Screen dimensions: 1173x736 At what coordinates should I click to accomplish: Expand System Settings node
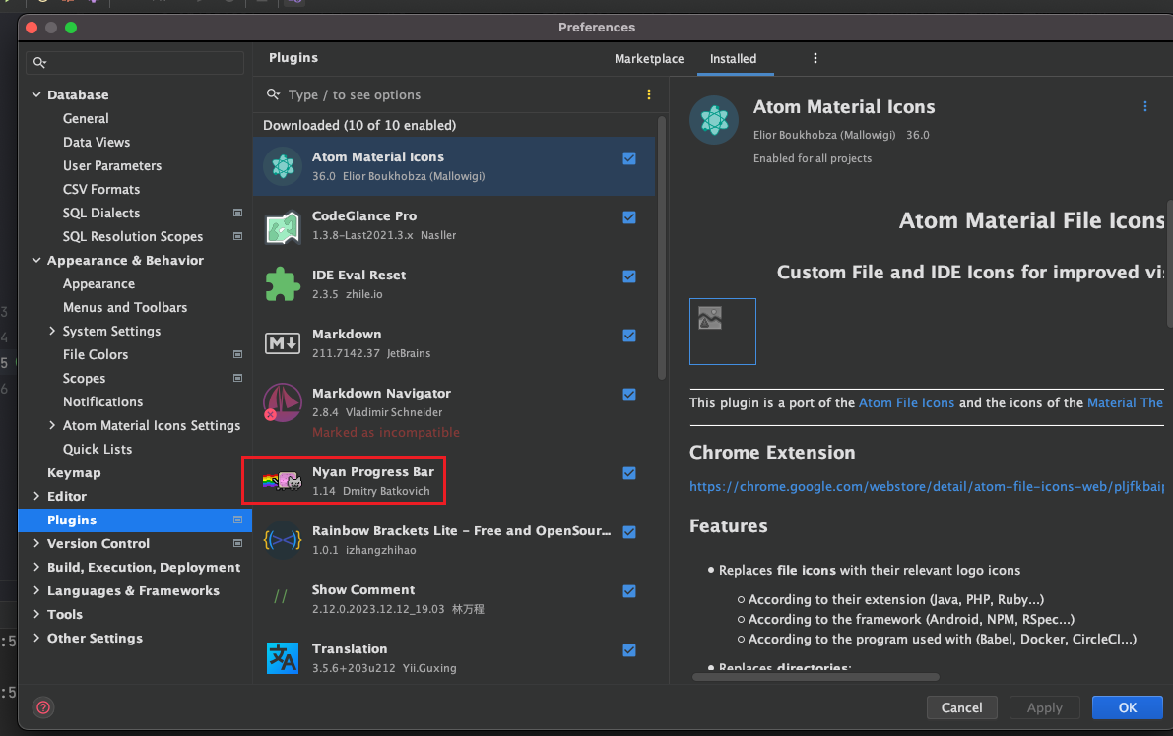pos(51,331)
